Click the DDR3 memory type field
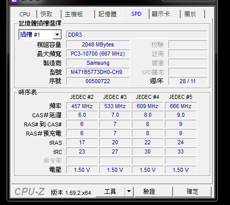The width and height of the screenshot is (230, 205). pyautogui.click(x=137, y=35)
